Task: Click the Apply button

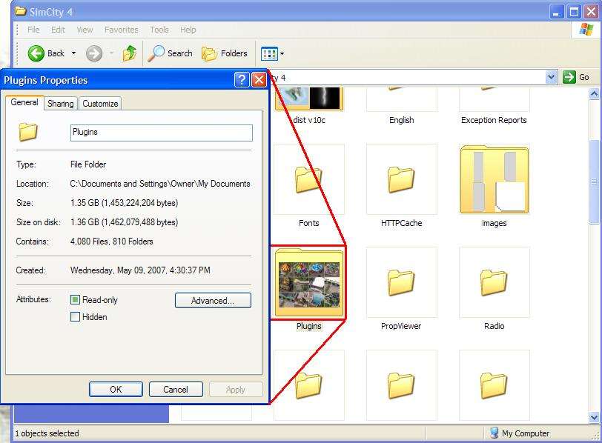Action: pyautogui.click(x=236, y=390)
